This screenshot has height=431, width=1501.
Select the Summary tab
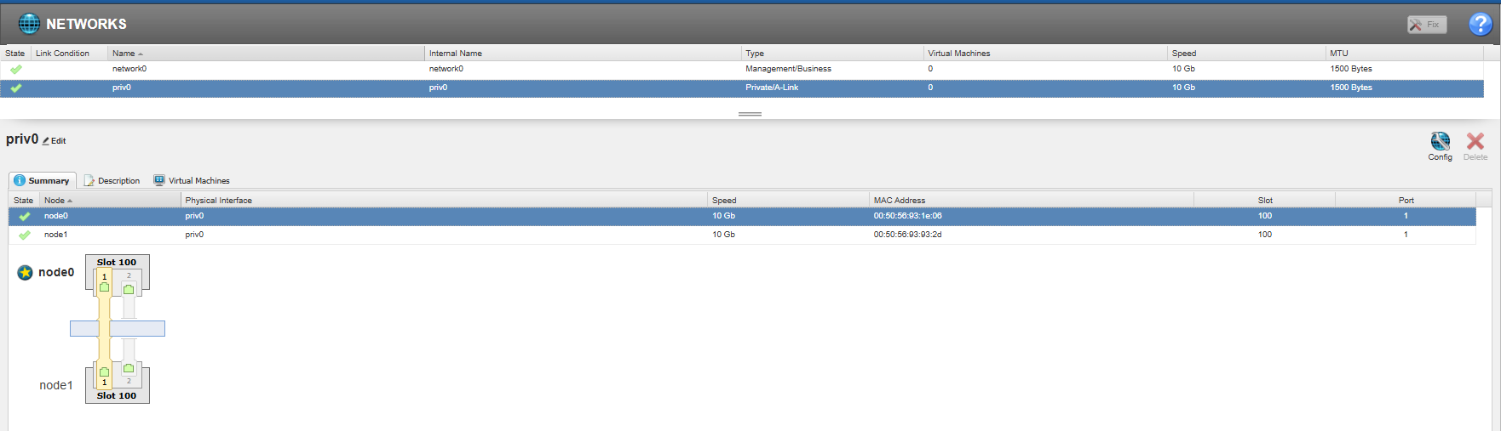[x=43, y=180]
